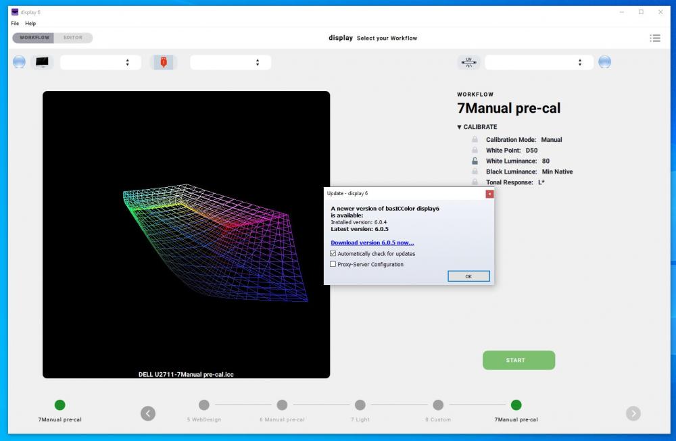The width and height of the screenshot is (676, 441).
Task: Click the White Luminance value 80
Action: (x=546, y=161)
